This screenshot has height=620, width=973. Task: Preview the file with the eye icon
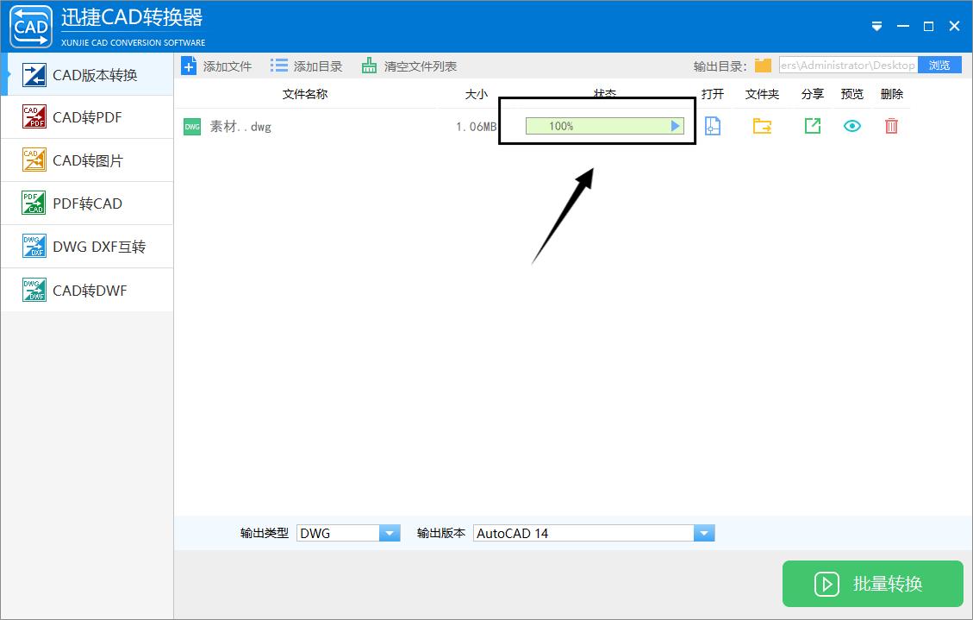tap(851, 126)
